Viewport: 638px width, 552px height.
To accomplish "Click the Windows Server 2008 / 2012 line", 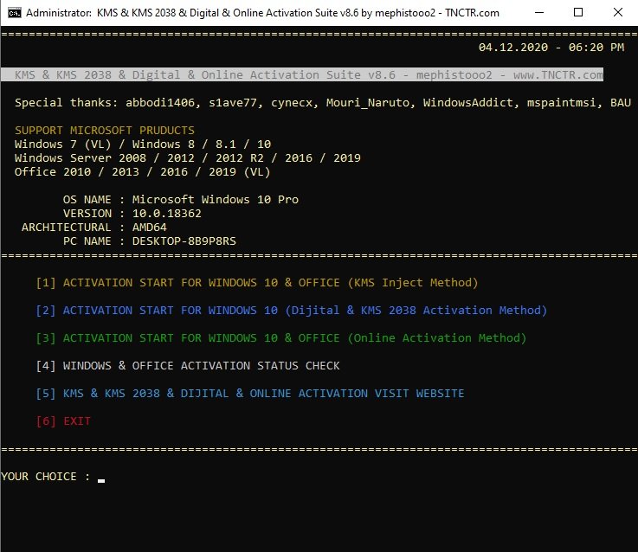I will (x=188, y=158).
